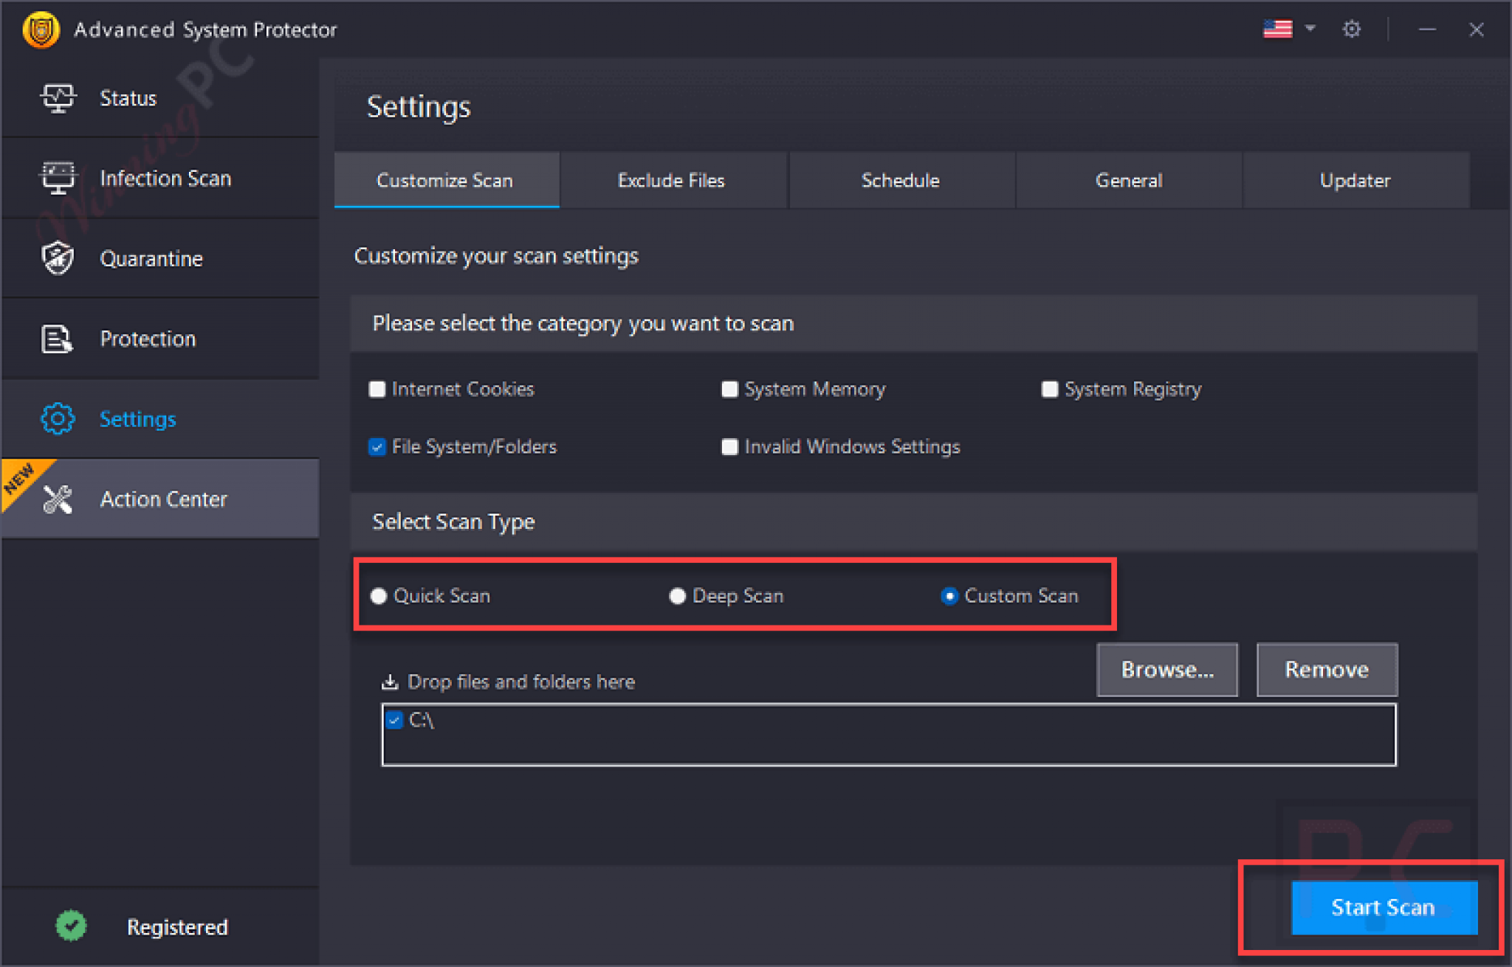Click 'Customize your scan settings' text

[496, 256]
